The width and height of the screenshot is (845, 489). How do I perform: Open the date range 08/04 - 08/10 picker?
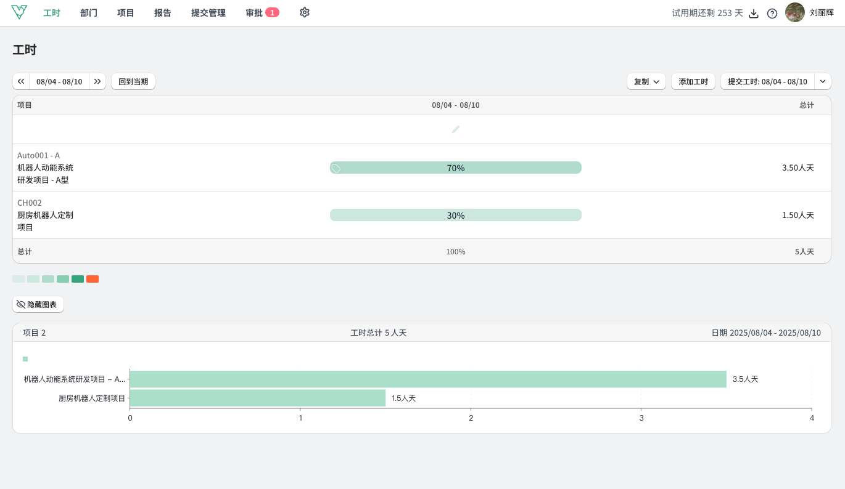click(x=59, y=81)
